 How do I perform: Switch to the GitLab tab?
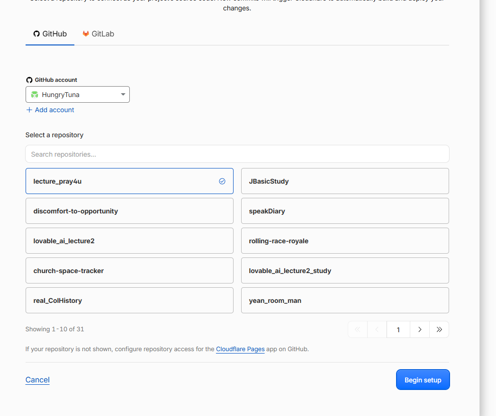98,34
